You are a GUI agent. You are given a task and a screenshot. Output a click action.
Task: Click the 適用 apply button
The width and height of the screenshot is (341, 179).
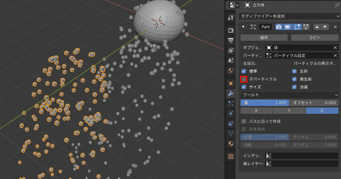(x=264, y=38)
